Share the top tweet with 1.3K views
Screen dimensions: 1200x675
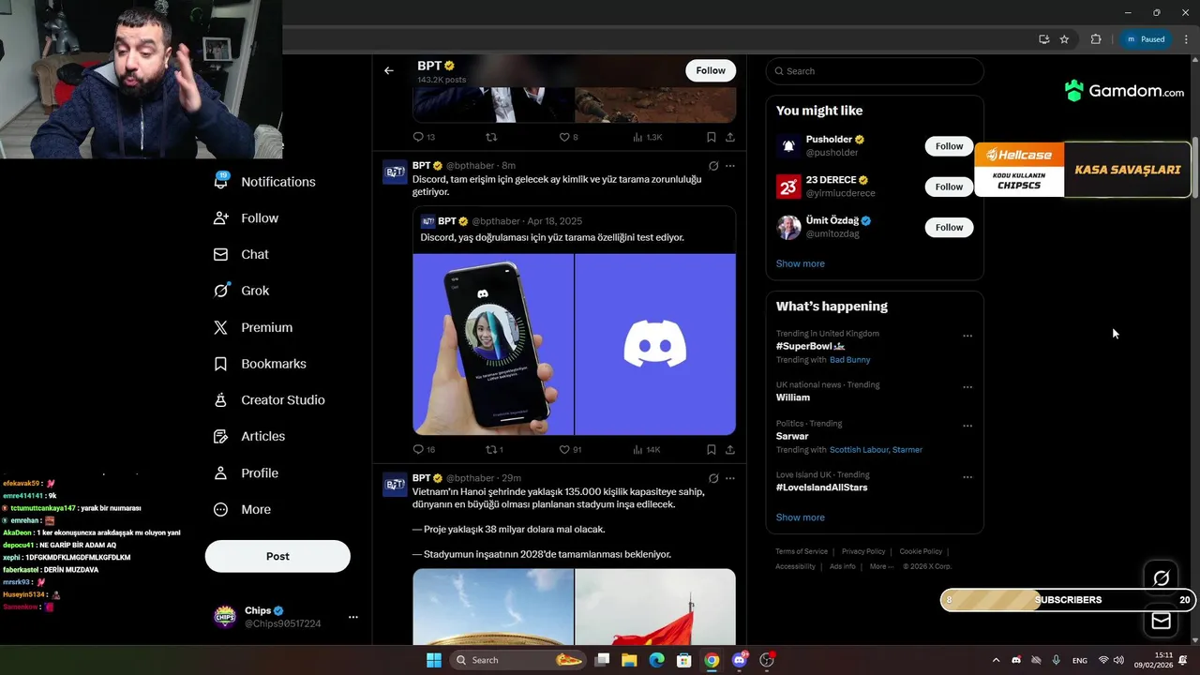[729, 137]
